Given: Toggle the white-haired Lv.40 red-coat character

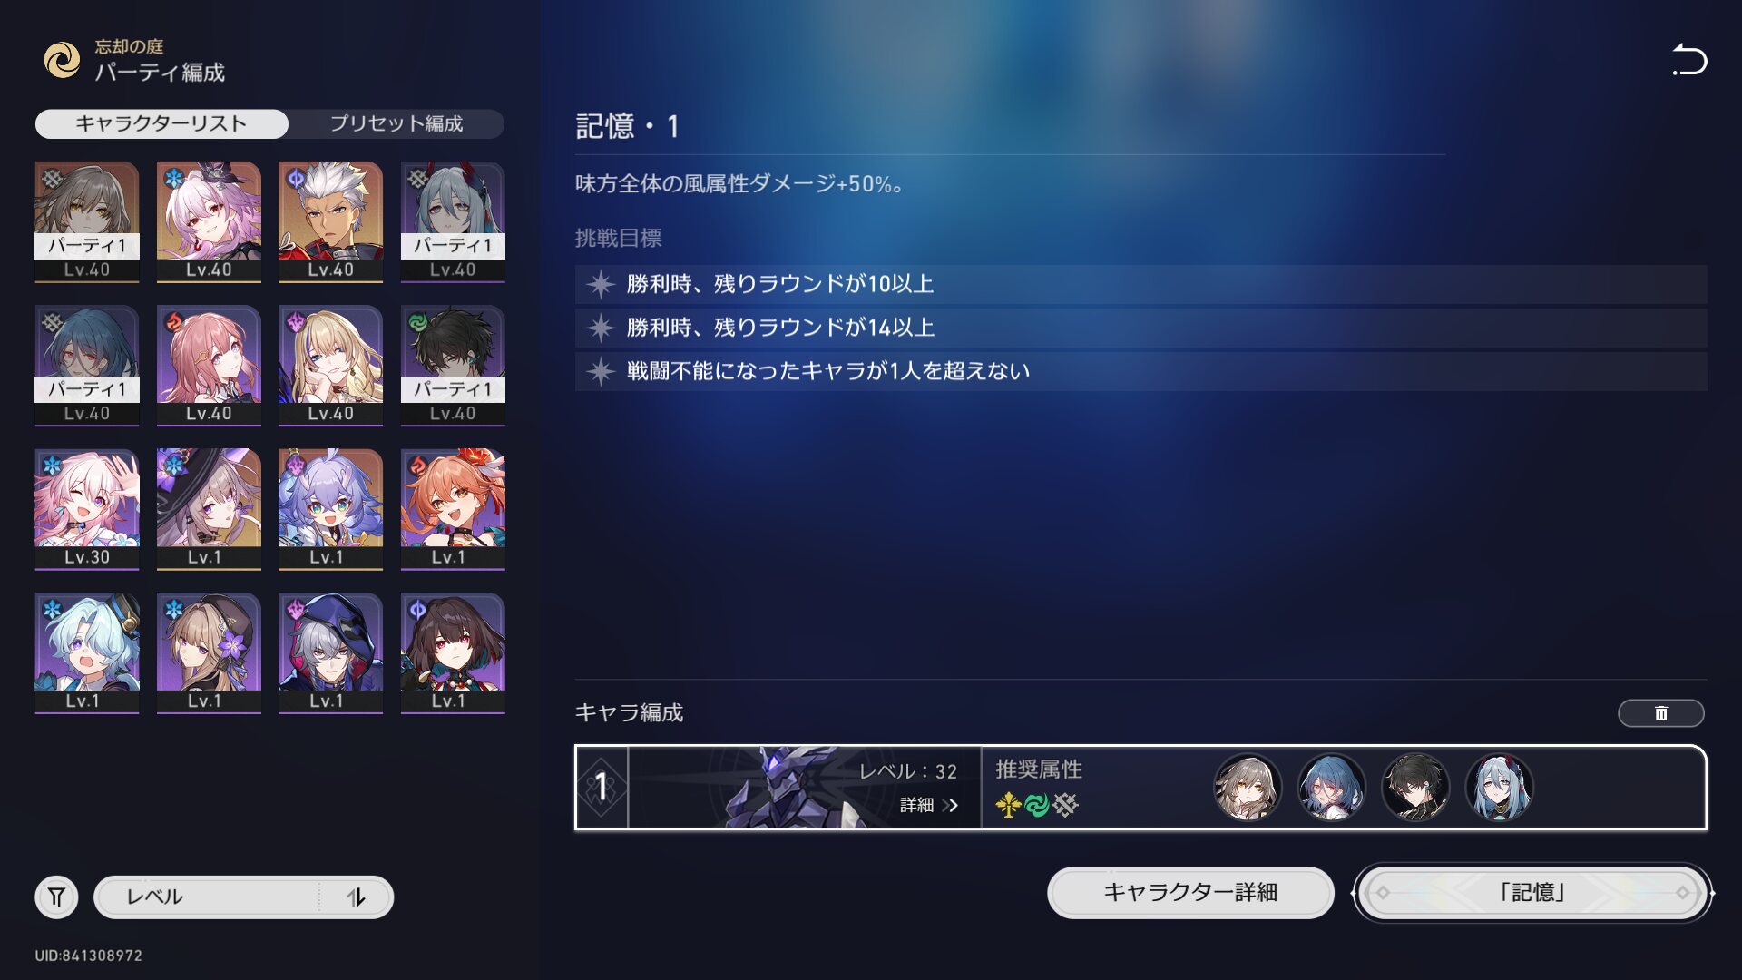Looking at the screenshot, I should pyautogui.click(x=330, y=222).
